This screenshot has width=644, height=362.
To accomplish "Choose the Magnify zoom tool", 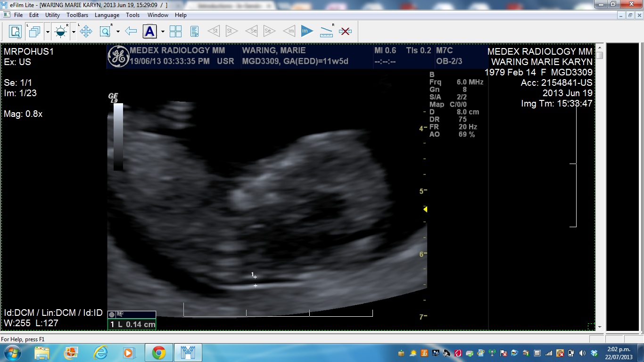I will point(105,32).
